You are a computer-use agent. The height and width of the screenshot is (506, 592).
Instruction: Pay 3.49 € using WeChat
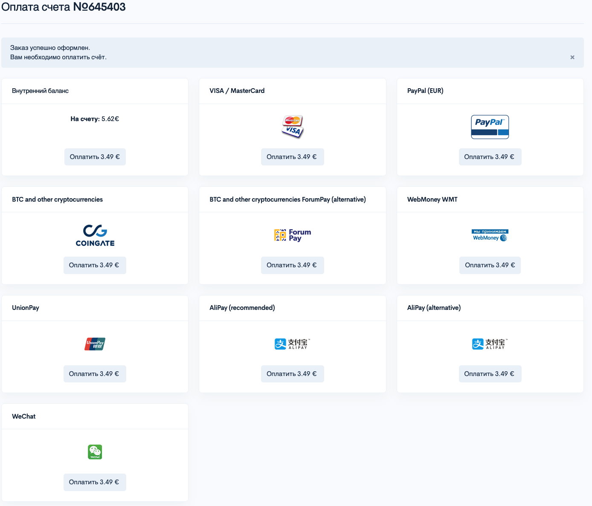[x=95, y=482]
